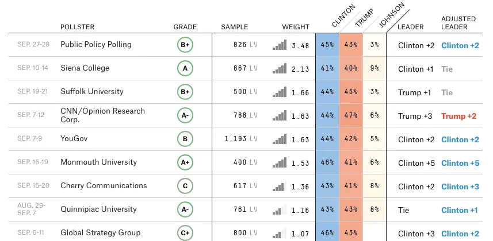Click the C grade badge for Cherry Communications
The image size is (493, 241).
coord(185,186)
